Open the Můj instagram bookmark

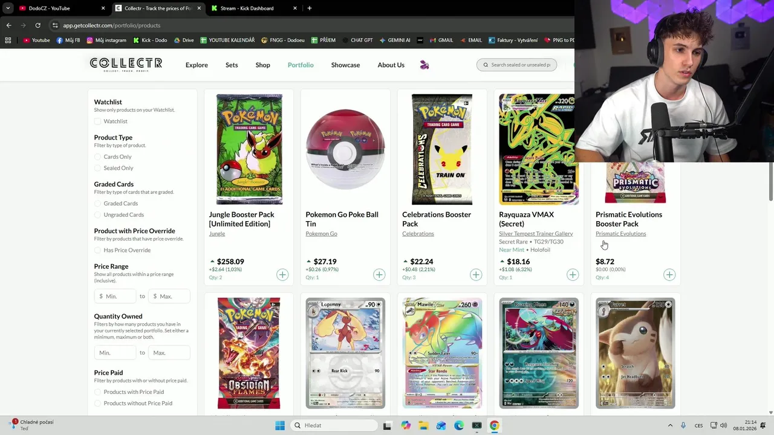point(106,40)
